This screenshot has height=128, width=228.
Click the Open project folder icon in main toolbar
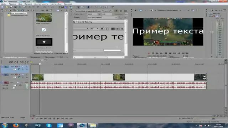tap(7, 7)
